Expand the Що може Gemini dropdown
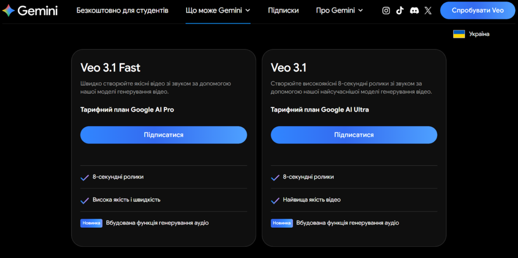This screenshot has width=518, height=258. coord(218,11)
